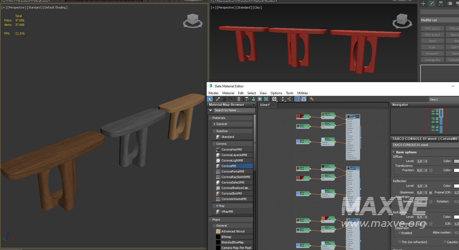Pick material from object with eyedropper
459x250 pixels.
tap(218, 99)
